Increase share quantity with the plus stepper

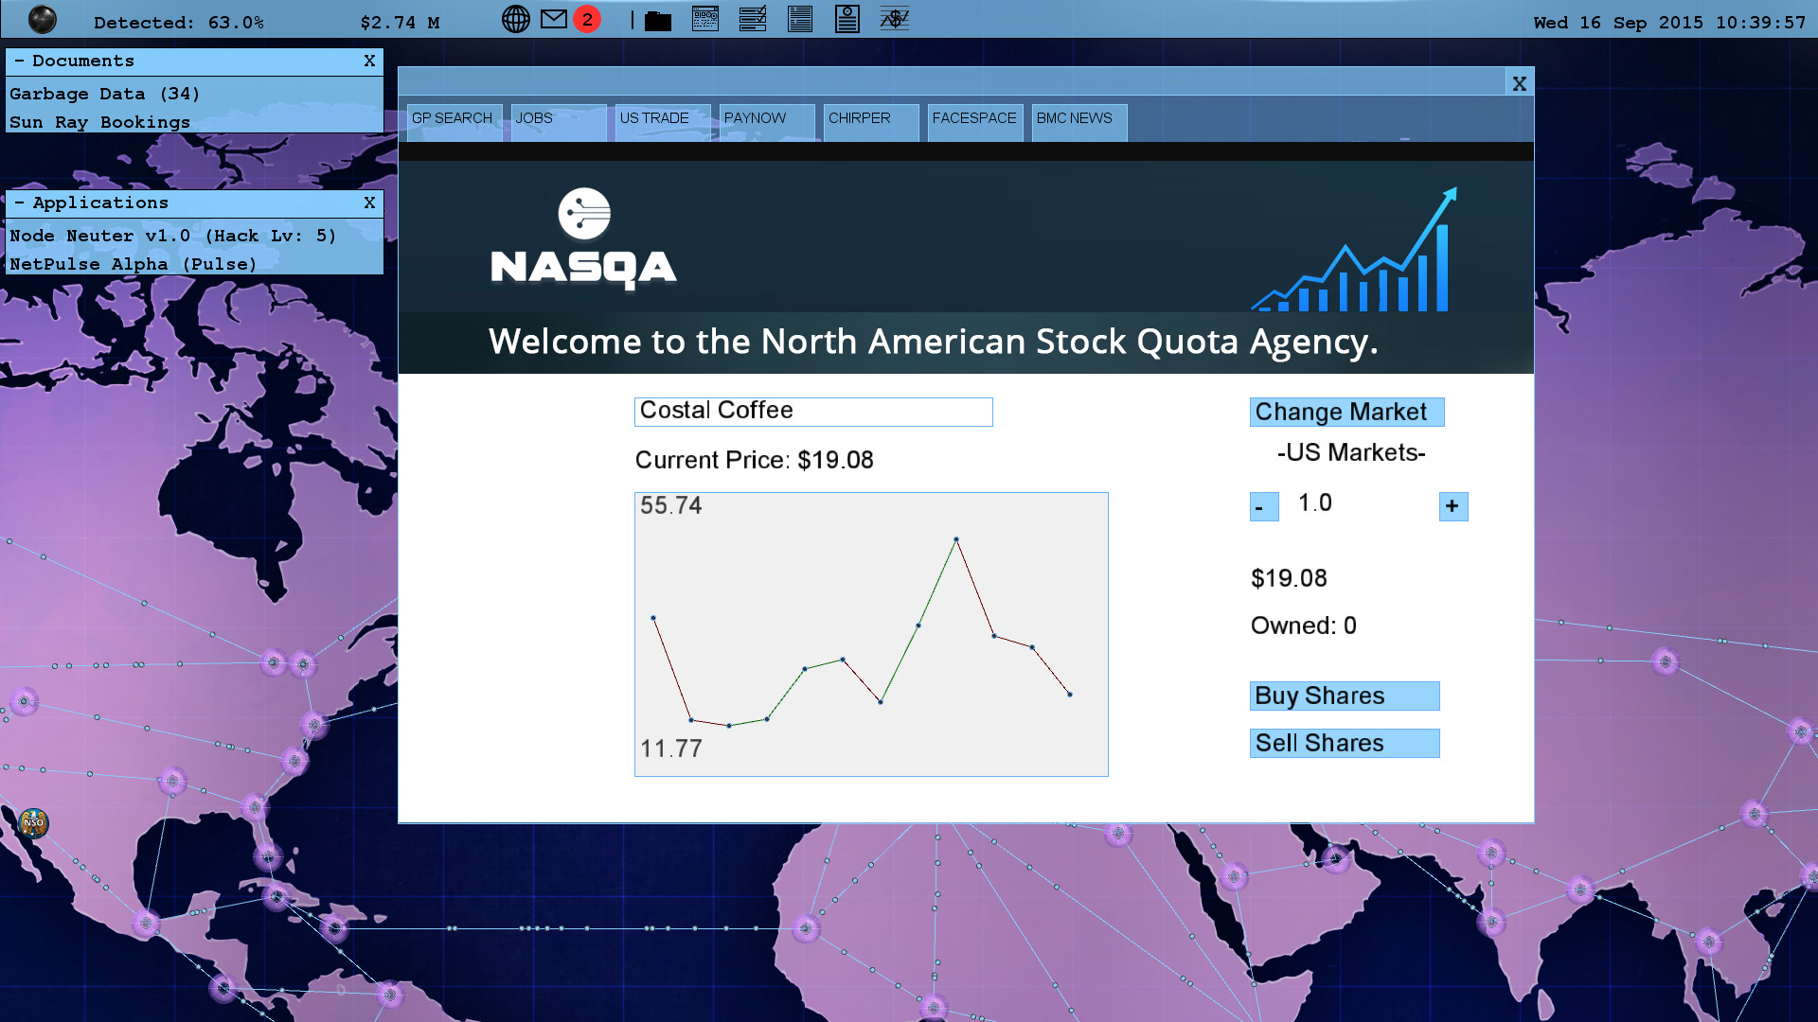[1453, 505]
